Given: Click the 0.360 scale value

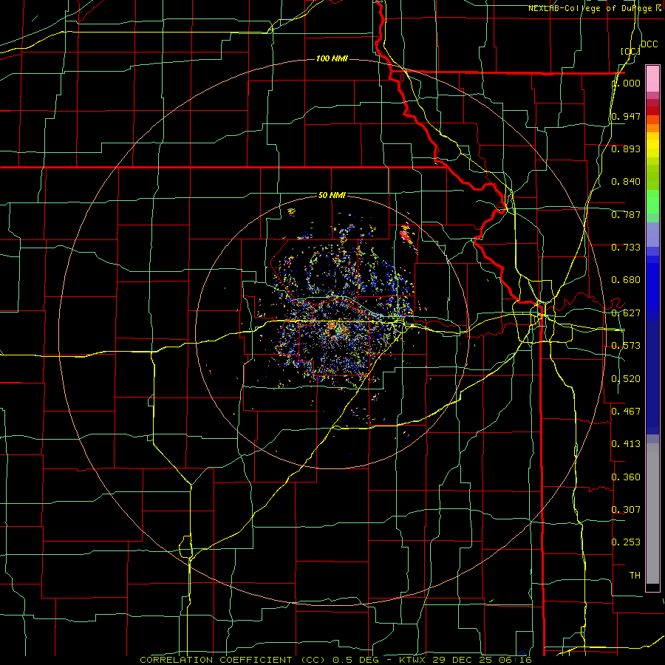Looking at the screenshot, I should click(626, 477).
